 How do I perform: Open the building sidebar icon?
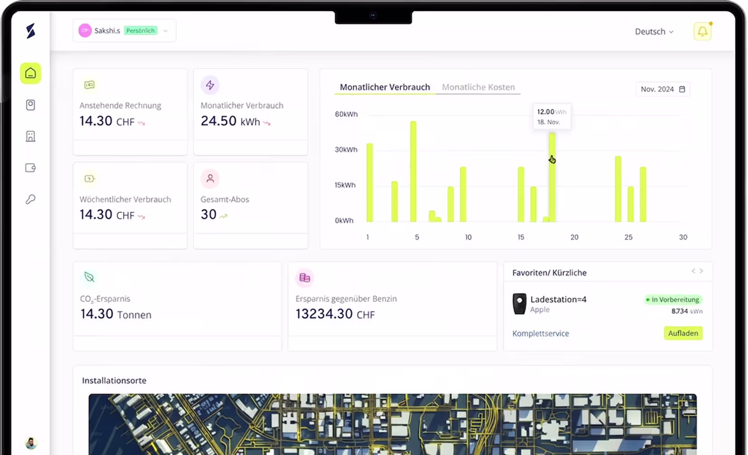[x=30, y=136]
